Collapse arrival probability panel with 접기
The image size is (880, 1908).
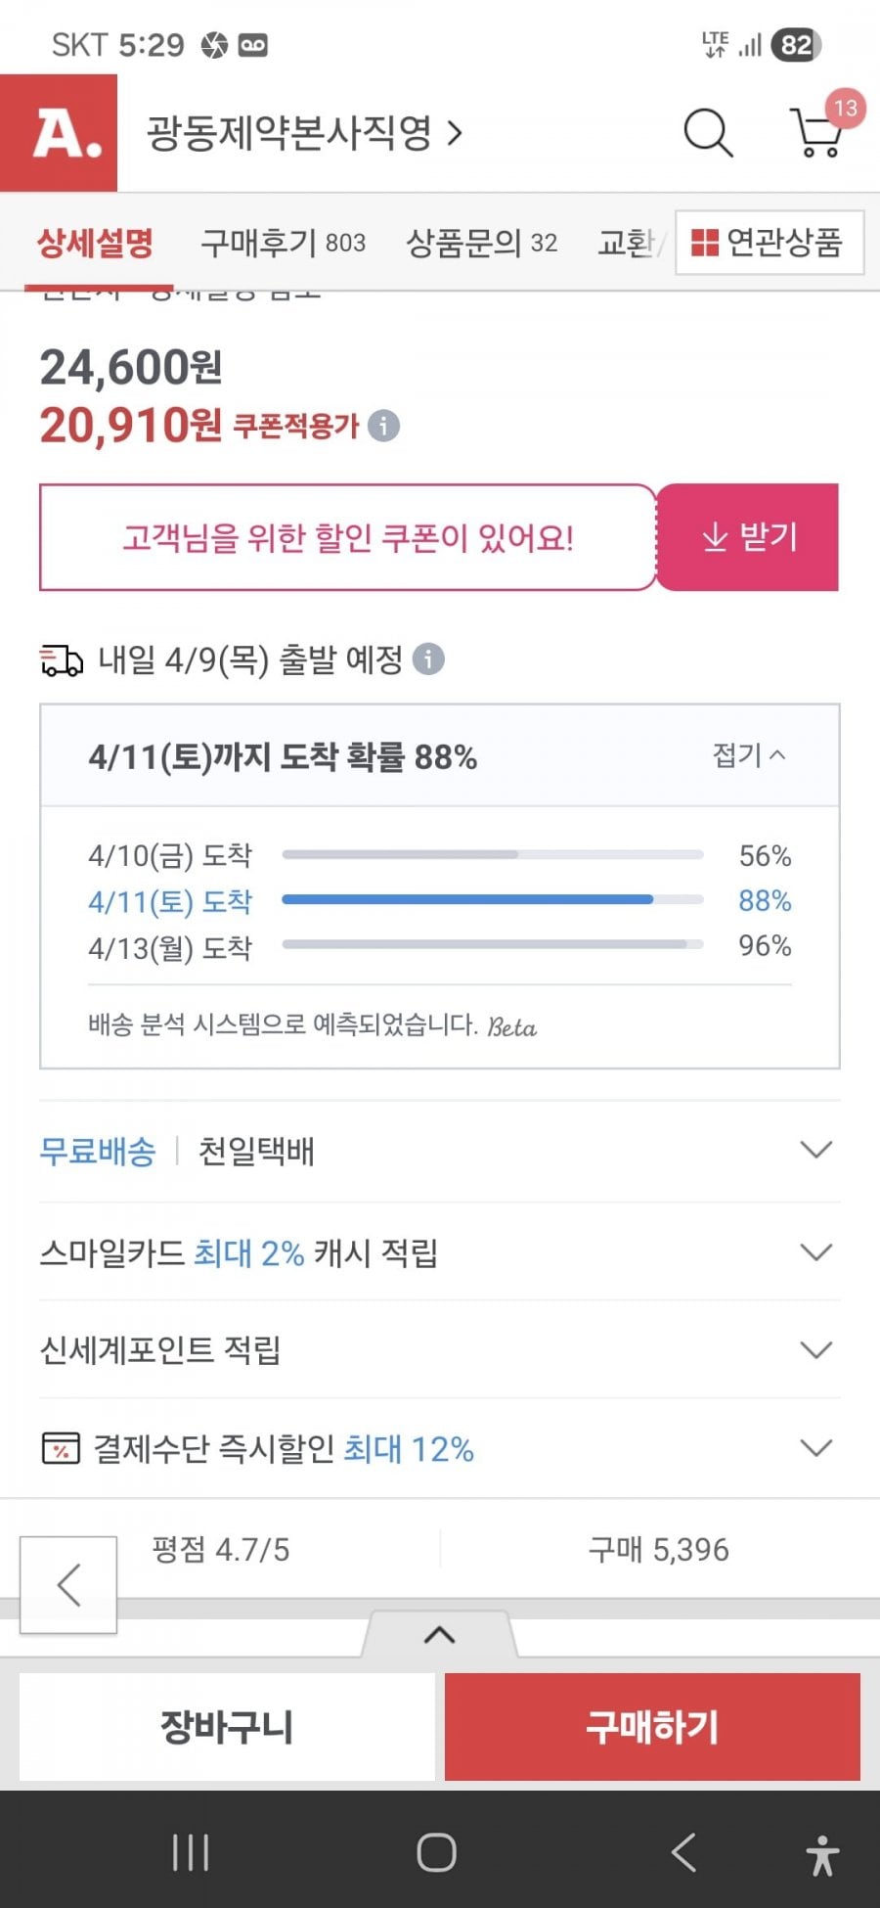749,755
